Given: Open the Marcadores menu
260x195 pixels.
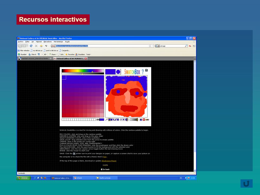Looking at the screenshot, I should tap(48, 42).
